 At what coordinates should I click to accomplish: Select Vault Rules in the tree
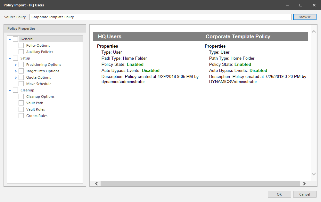click(36, 109)
